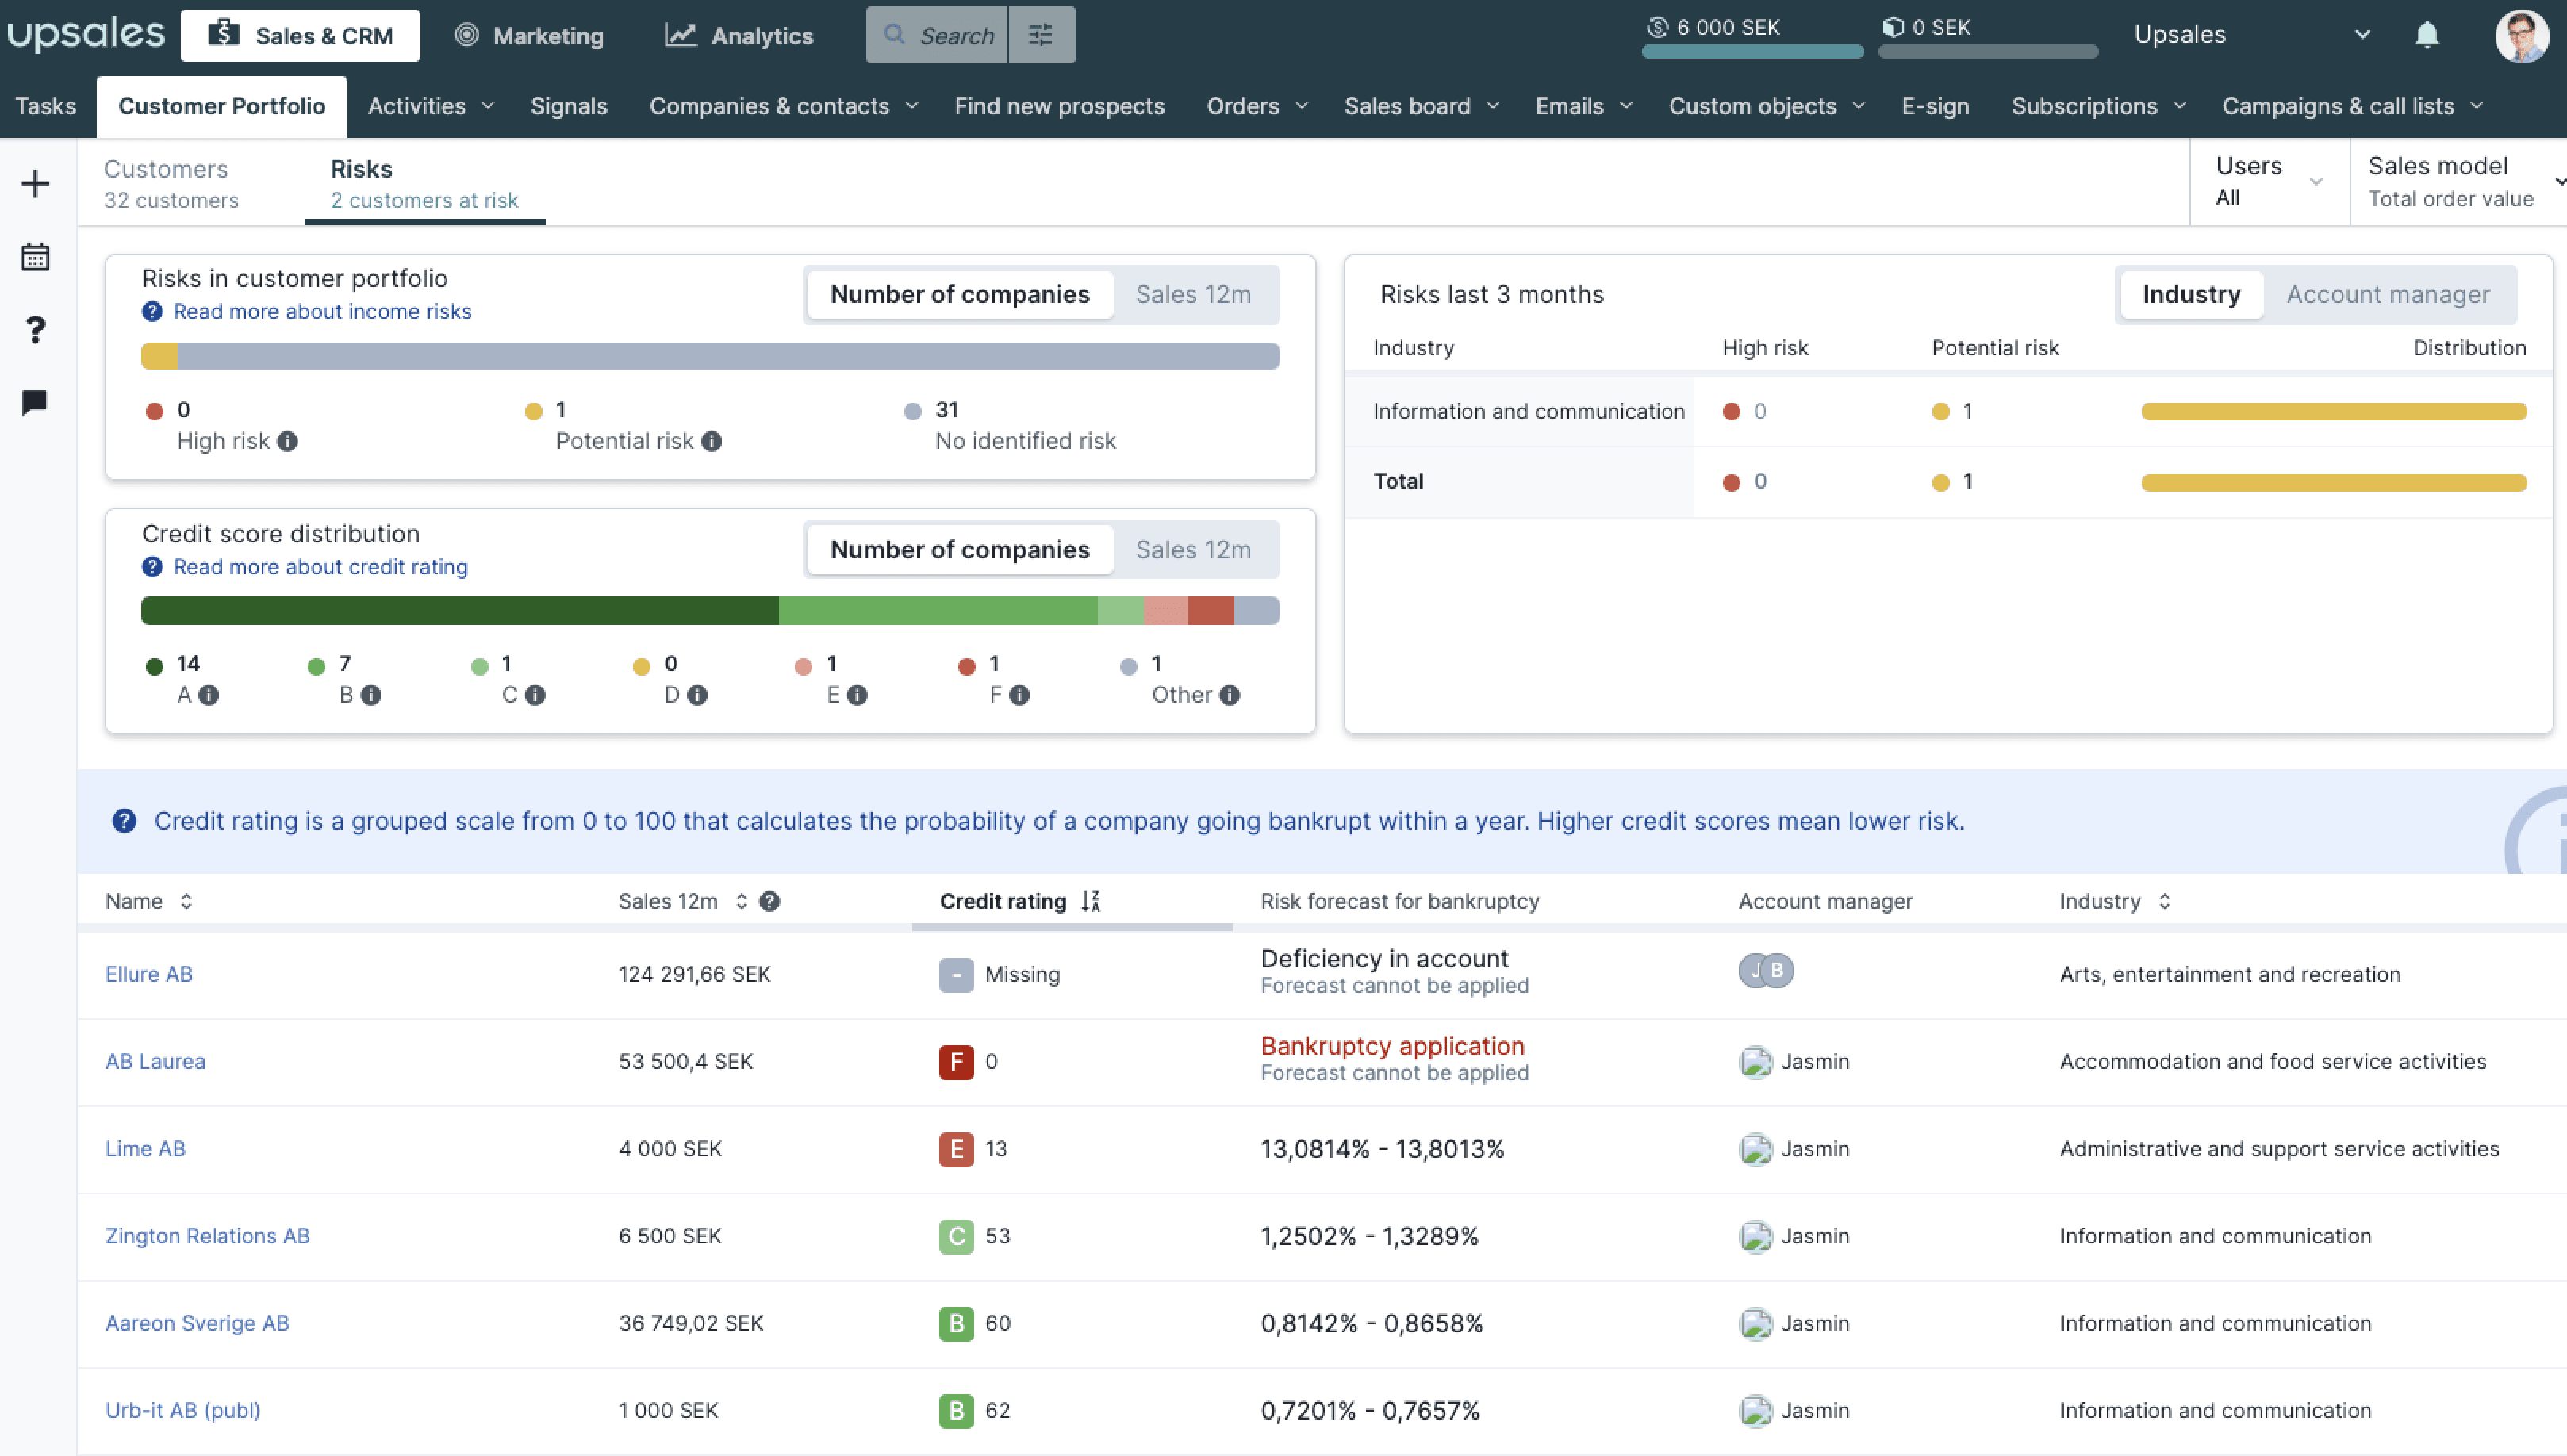Viewport: 2567px width, 1456px height.
Task: Show Number of companies in Credit score distribution
Action: tap(958, 549)
